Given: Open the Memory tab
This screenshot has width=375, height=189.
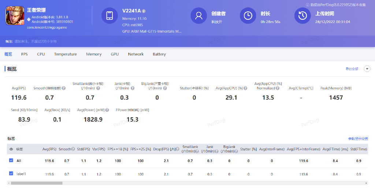Looking at the screenshot, I should (94, 54).
